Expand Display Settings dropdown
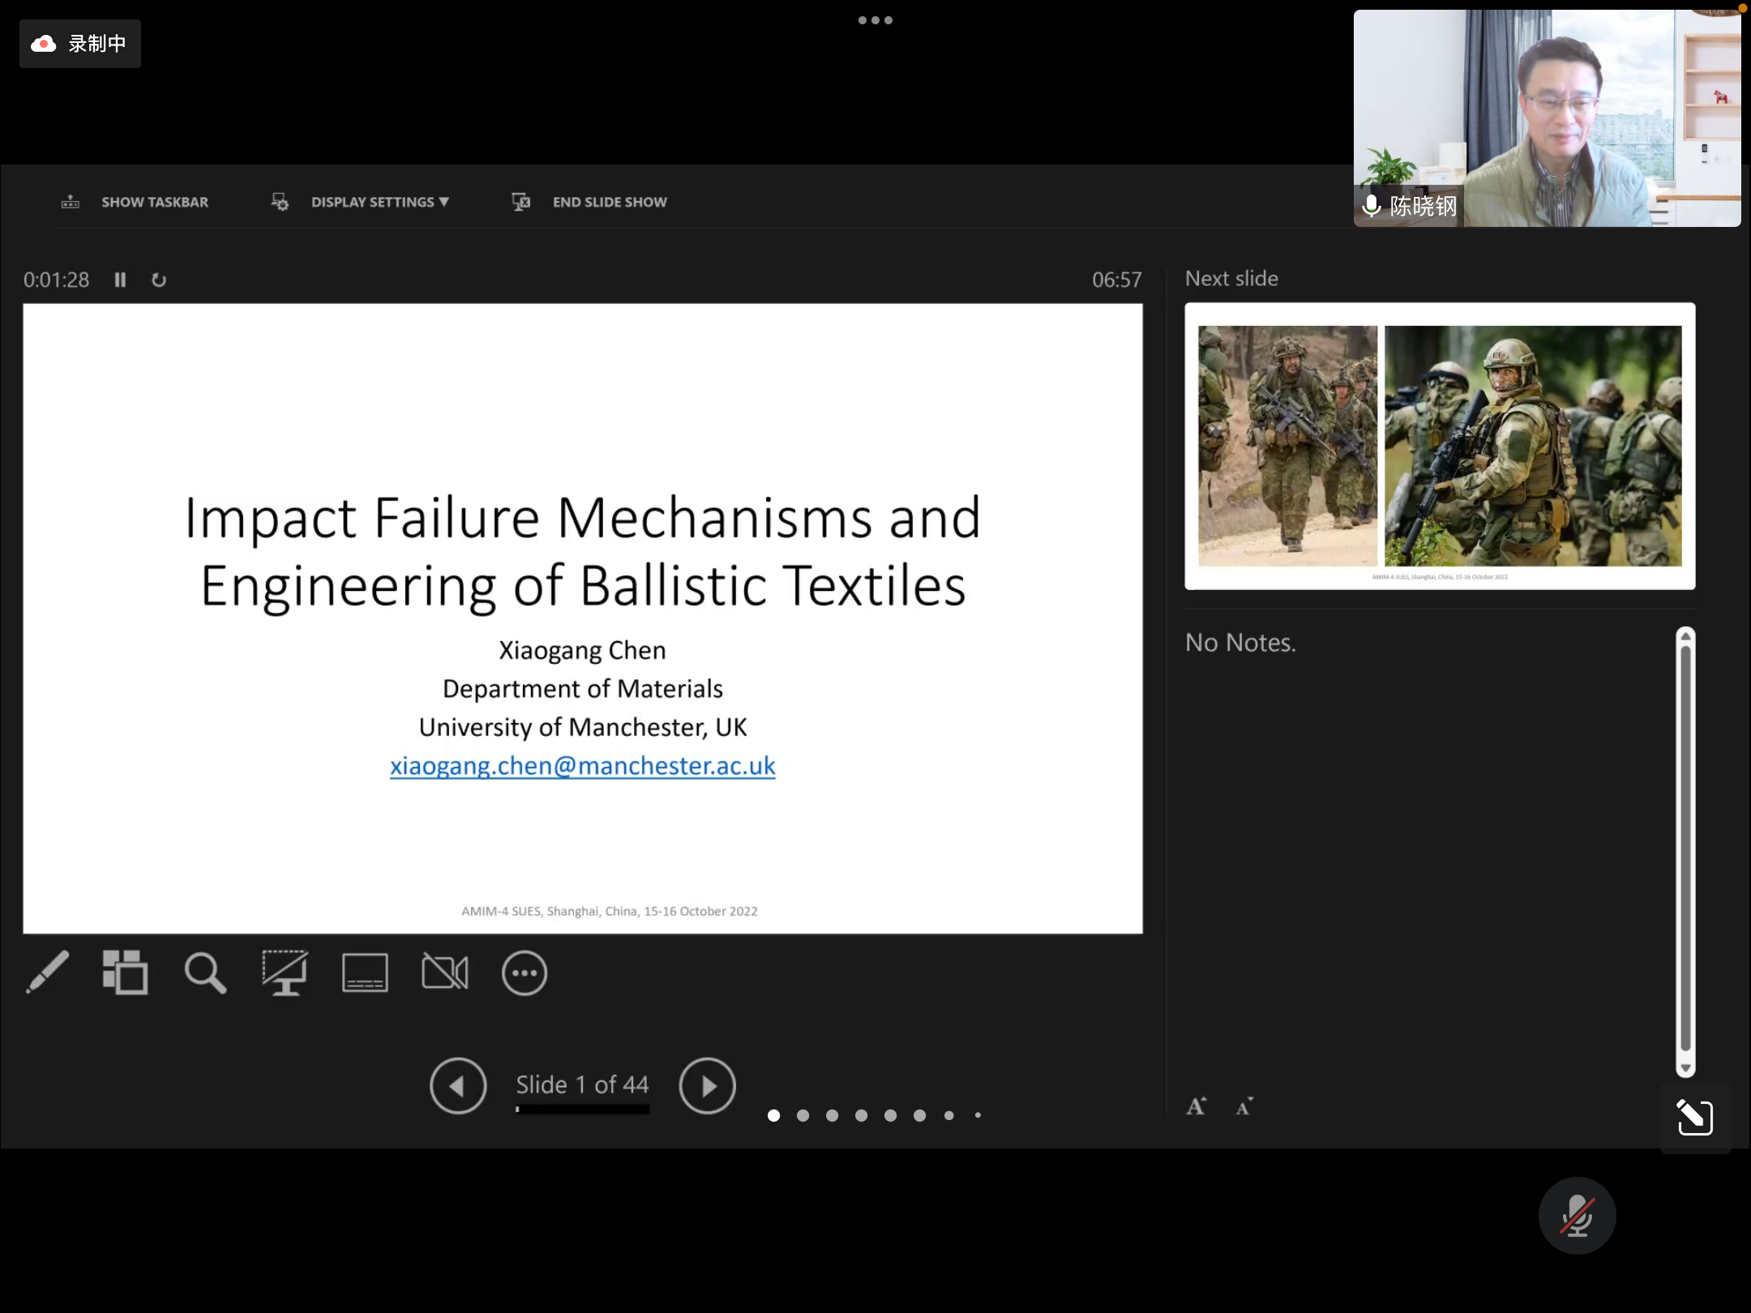 [379, 202]
